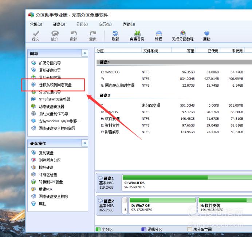Open the 分区(P) menu
252x237 pixels.
pyautogui.click(x=82, y=24)
